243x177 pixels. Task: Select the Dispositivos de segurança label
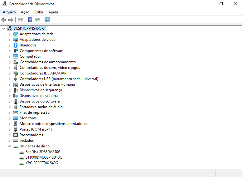tap(41, 90)
